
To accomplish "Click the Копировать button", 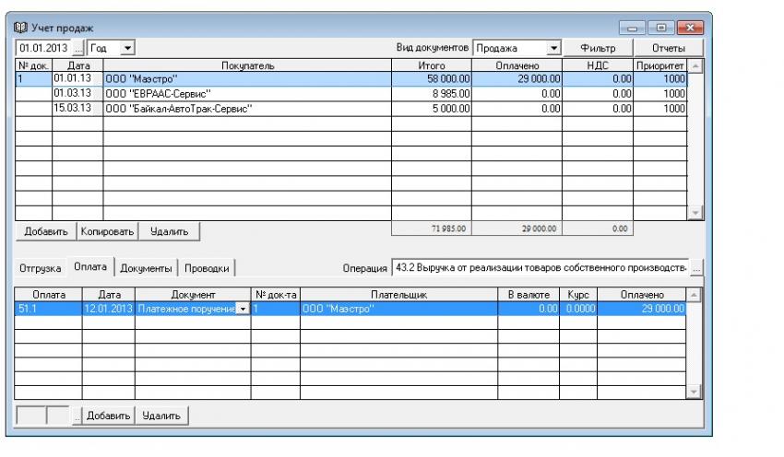I will point(107,231).
